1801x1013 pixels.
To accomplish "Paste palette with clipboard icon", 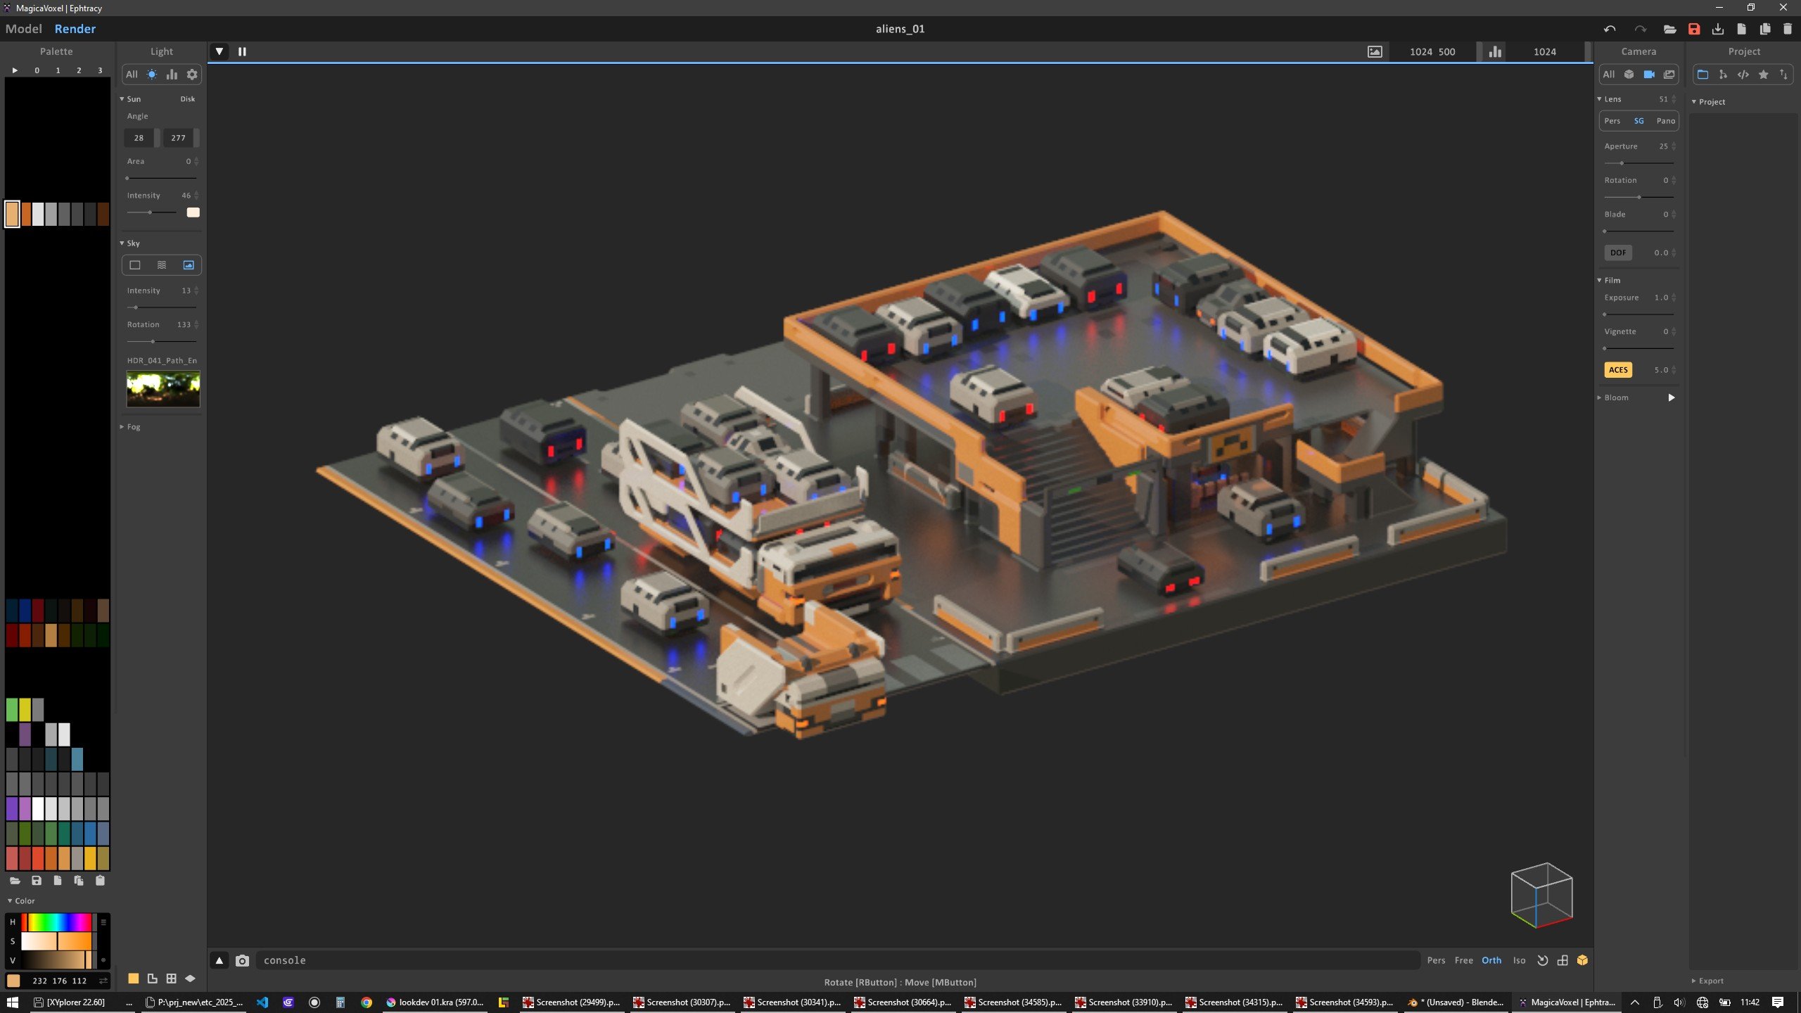I will [100, 881].
